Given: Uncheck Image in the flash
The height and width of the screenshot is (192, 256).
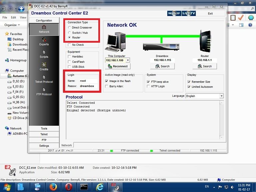Looking at the screenshot, I should [x=107, y=81].
